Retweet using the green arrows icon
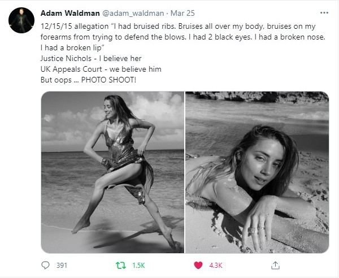The image size is (339, 278). (121, 265)
